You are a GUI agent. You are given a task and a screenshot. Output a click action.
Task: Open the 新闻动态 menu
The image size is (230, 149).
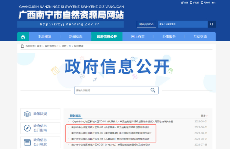click(x=76, y=37)
